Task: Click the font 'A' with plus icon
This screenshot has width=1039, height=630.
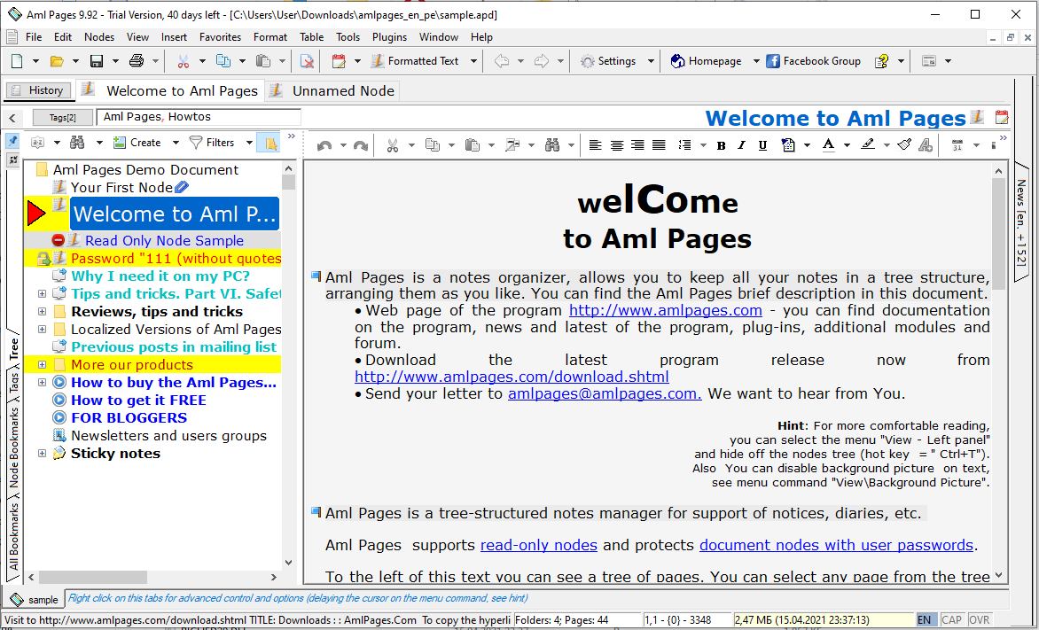Action: click(x=926, y=145)
